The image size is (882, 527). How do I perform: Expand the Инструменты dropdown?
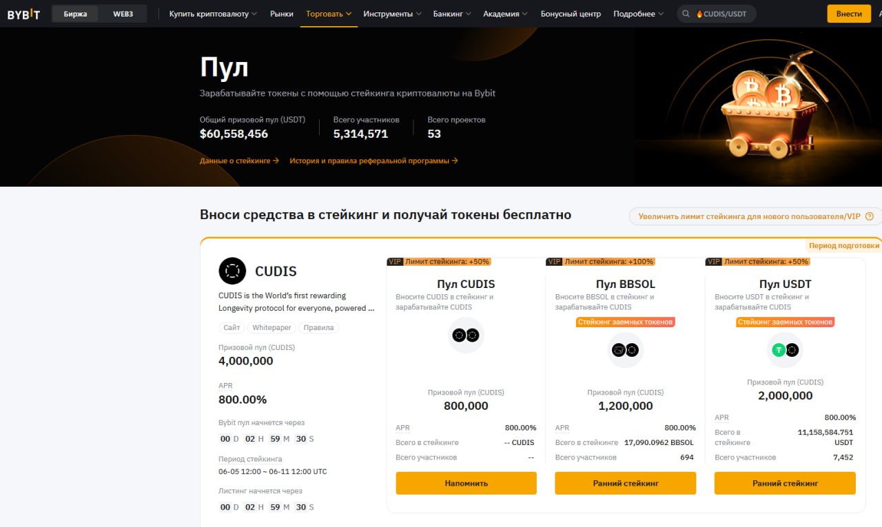(392, 14)
